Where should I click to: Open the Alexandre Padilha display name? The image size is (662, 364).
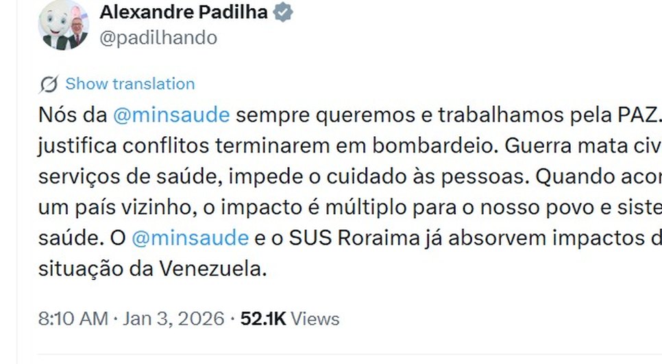point(184,12)
